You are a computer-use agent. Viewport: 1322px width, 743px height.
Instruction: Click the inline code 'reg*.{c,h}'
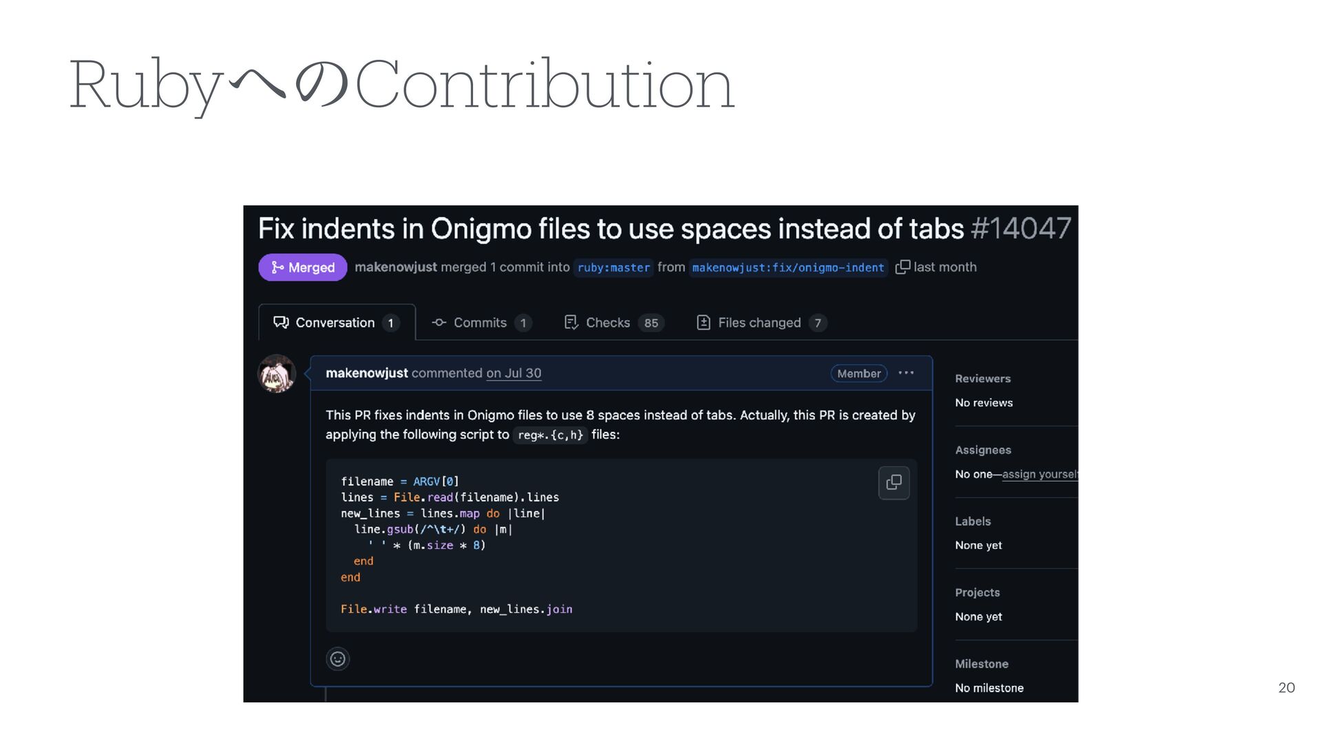550,435
